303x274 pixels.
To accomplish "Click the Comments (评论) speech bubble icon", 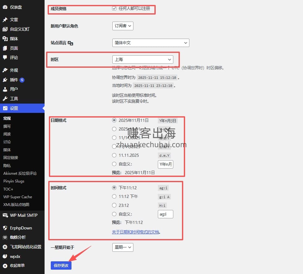I will click(5, 58).
